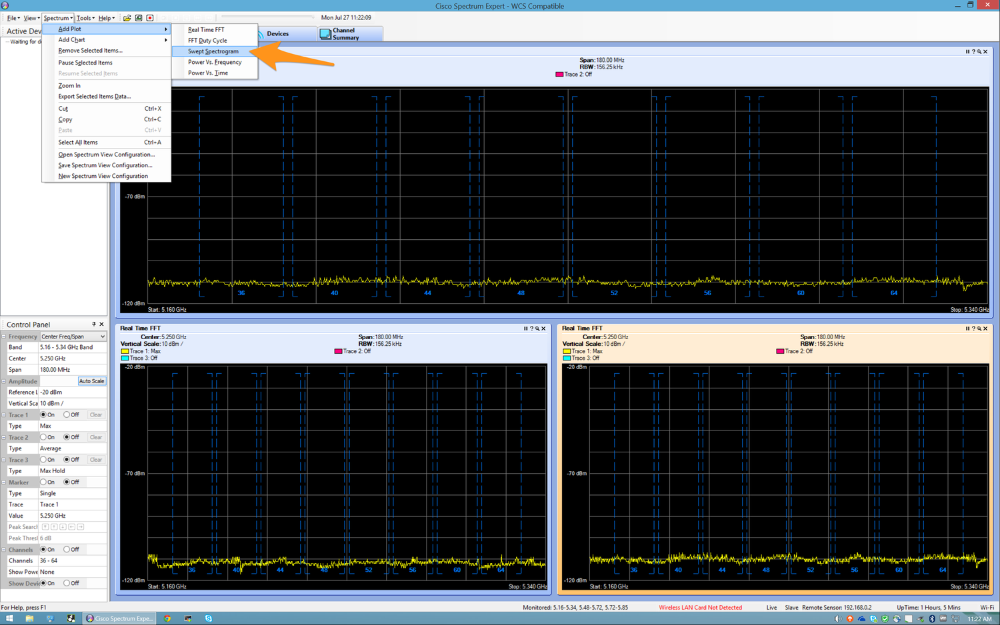Viewport: 1000px width, 625px height.
Task: Expand the Add Chart submenu
Action: coord(107,40)
